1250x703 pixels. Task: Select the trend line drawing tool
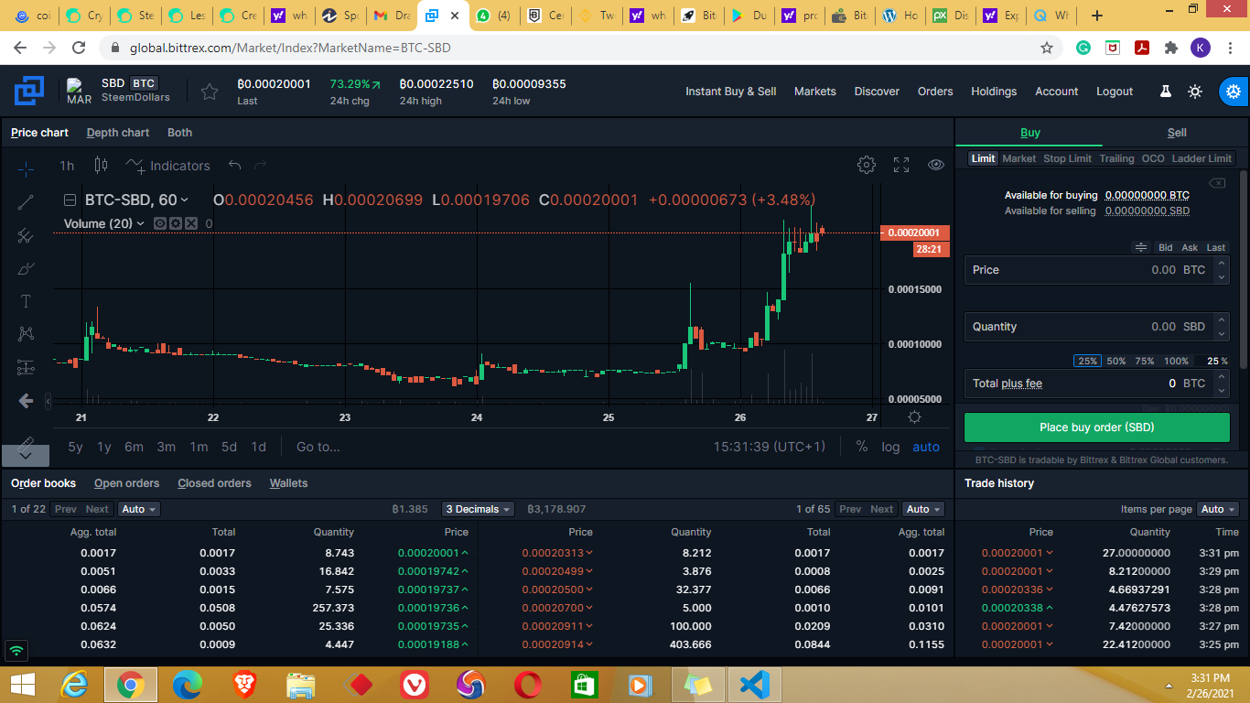(x=26, y=202)
